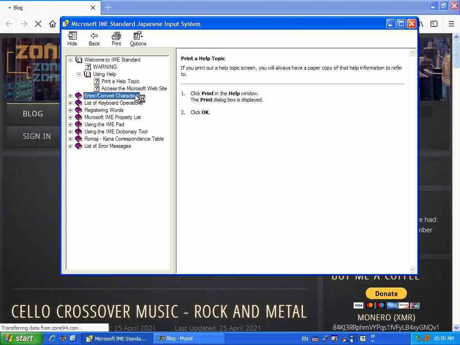Image resolution: width=460 pixels, height=345 pixels.
Task: Click the open book icon beside Using Help
Action: click(88, 74)
